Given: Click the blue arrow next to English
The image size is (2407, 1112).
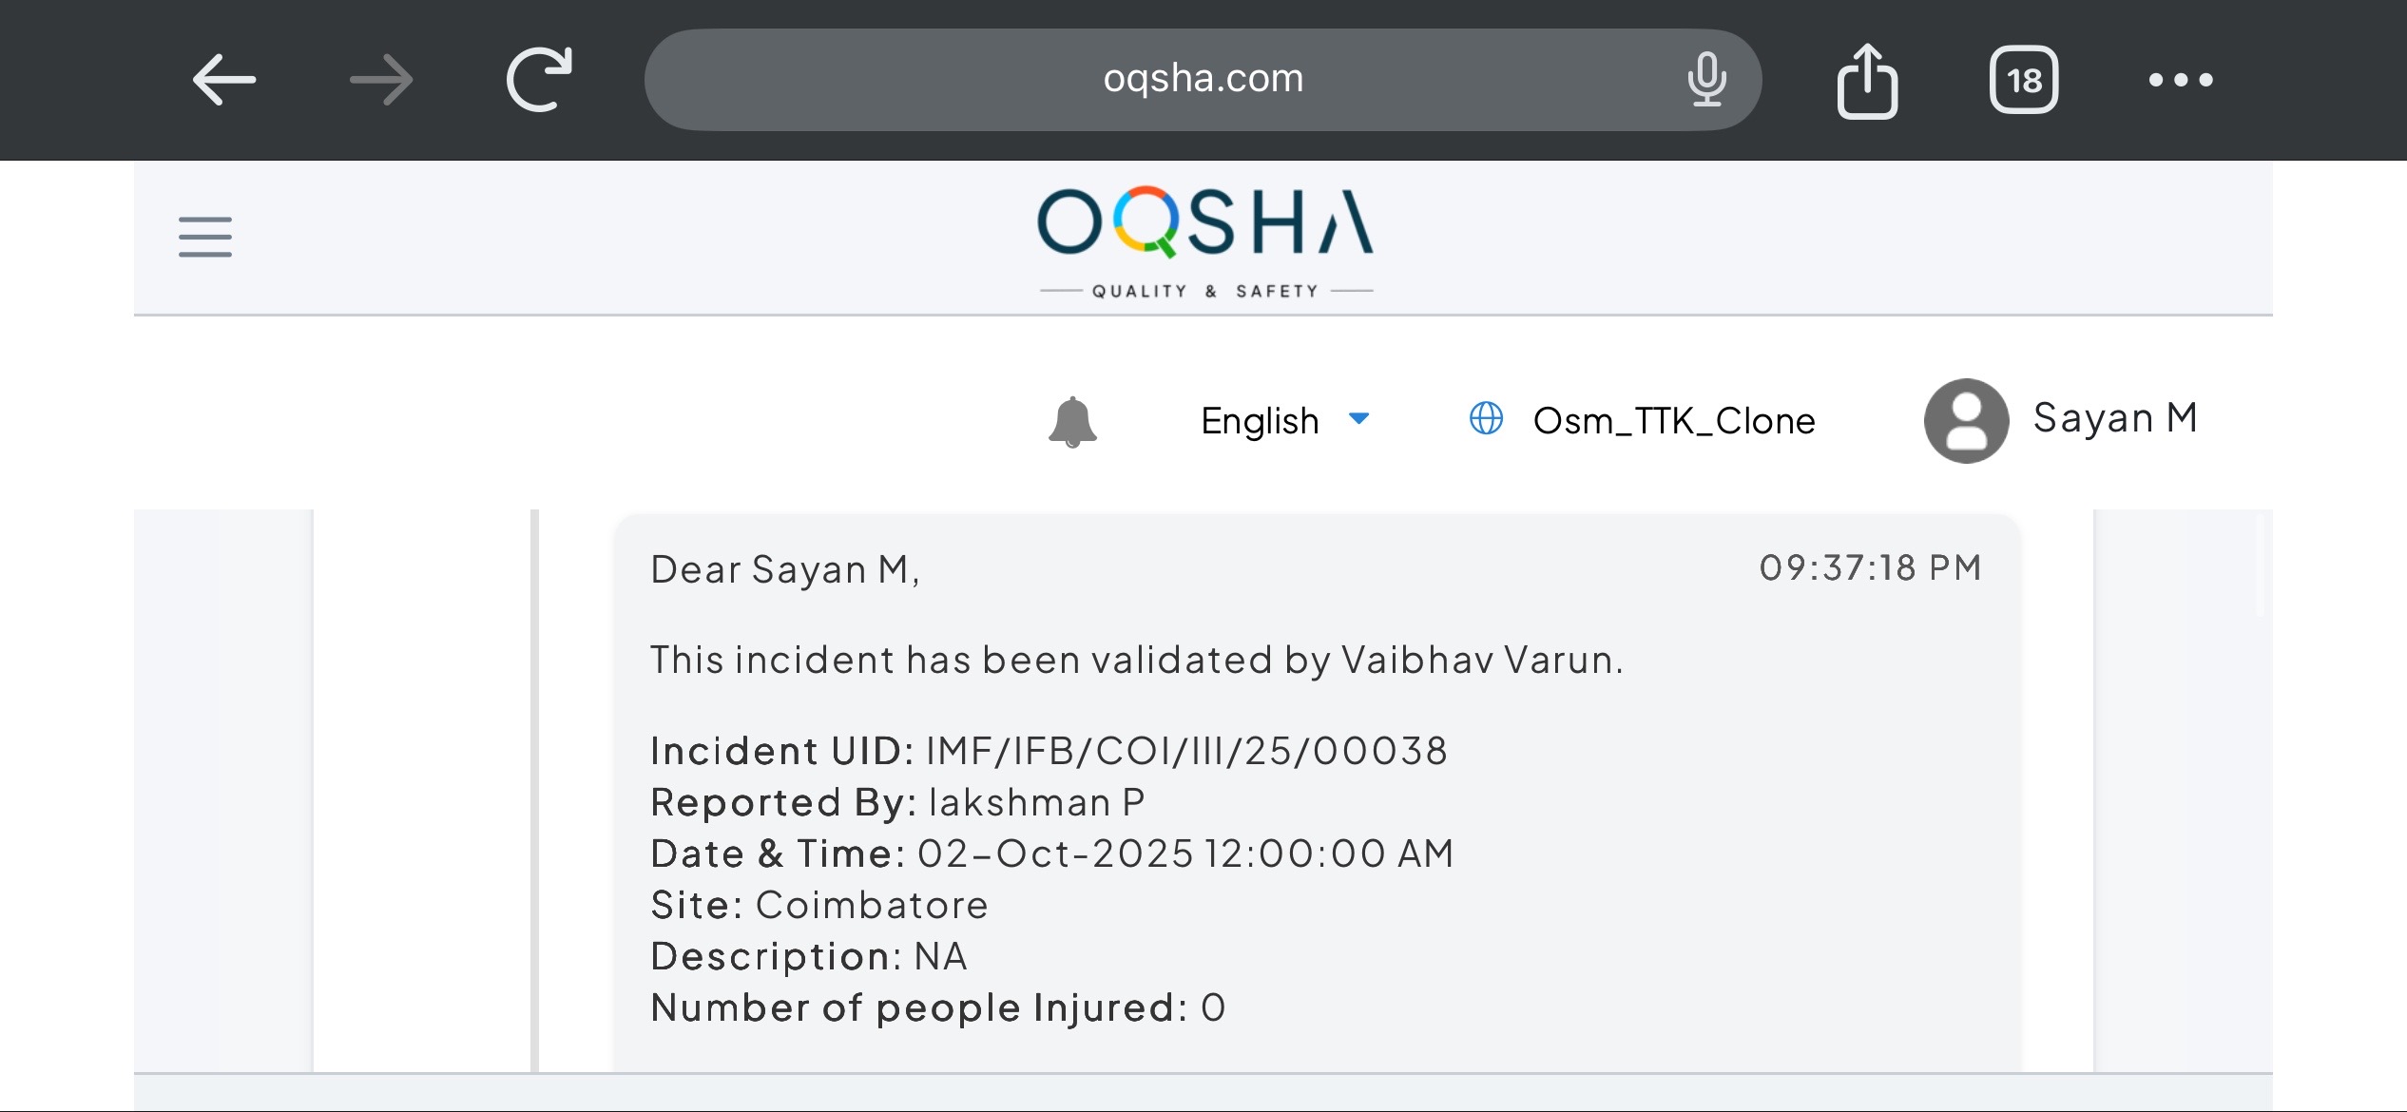Looking at the screenshot, I should (1359, 418).
